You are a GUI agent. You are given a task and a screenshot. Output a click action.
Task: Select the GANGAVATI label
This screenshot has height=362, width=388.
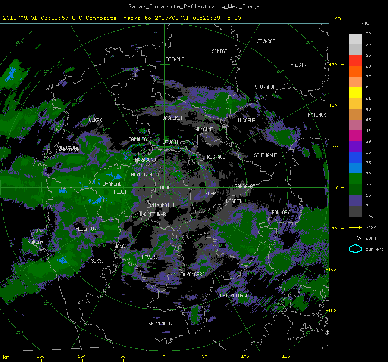[246, 186]
